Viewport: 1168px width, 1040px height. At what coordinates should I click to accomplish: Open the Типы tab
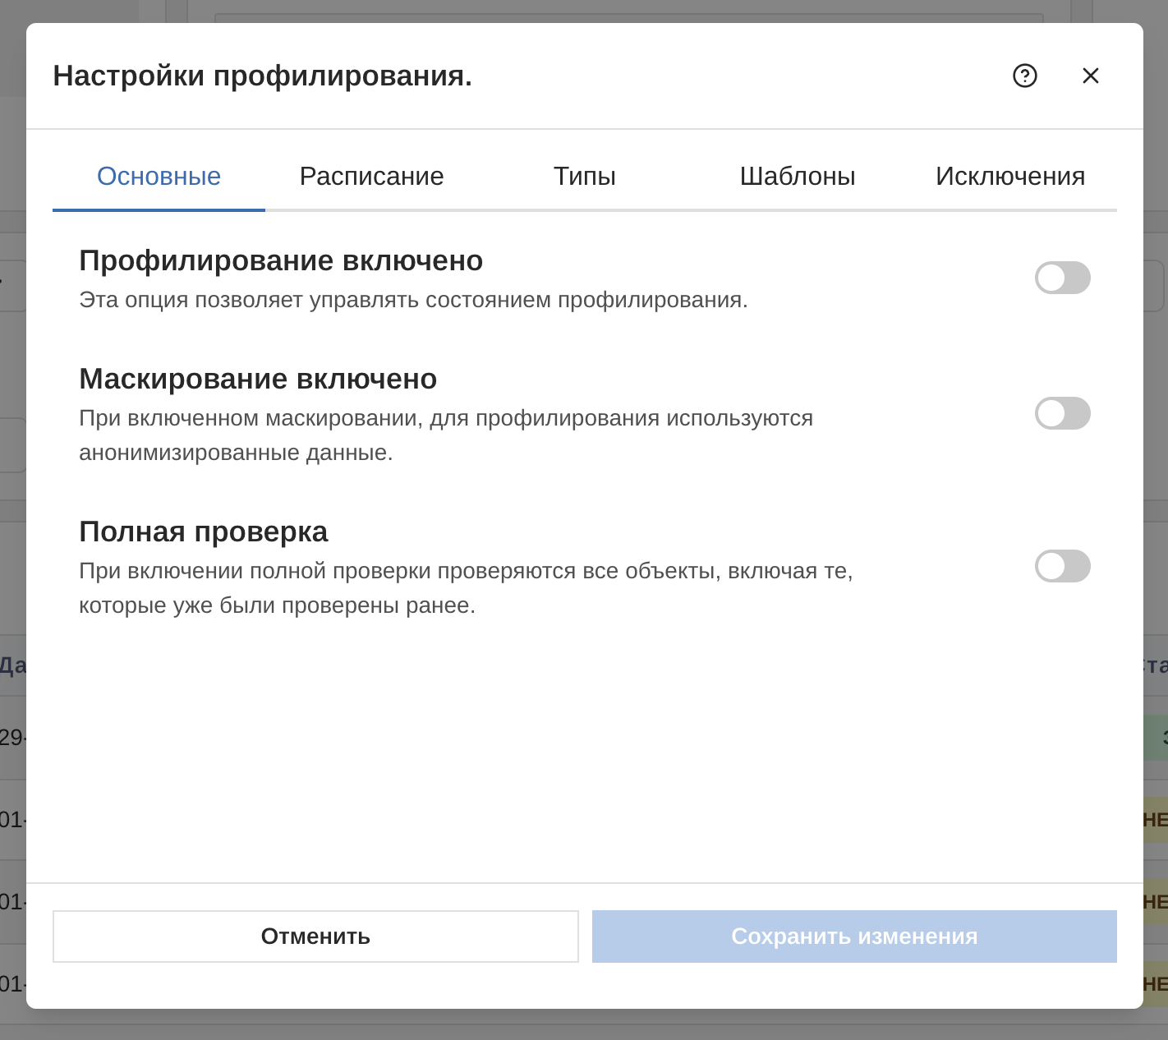pos(584,176)
